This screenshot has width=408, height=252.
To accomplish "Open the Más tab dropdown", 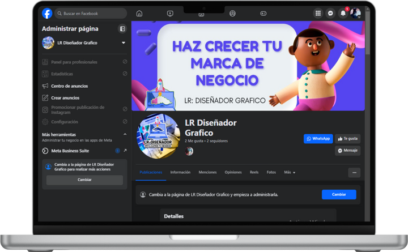I will [290, 172].
